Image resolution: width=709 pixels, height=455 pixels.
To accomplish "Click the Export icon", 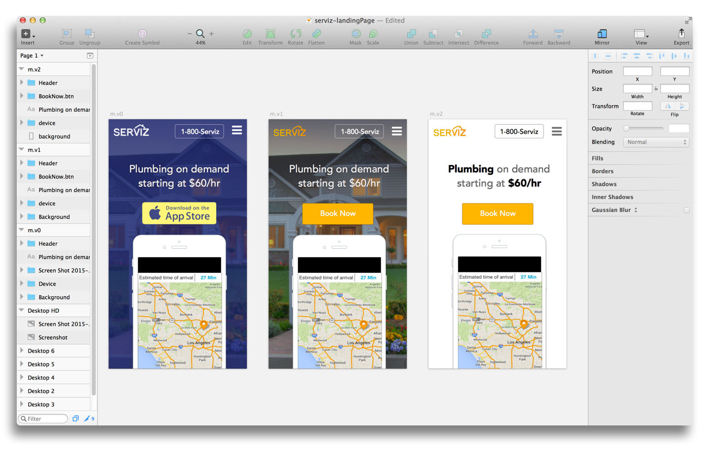I will click(x=681, y=33).
